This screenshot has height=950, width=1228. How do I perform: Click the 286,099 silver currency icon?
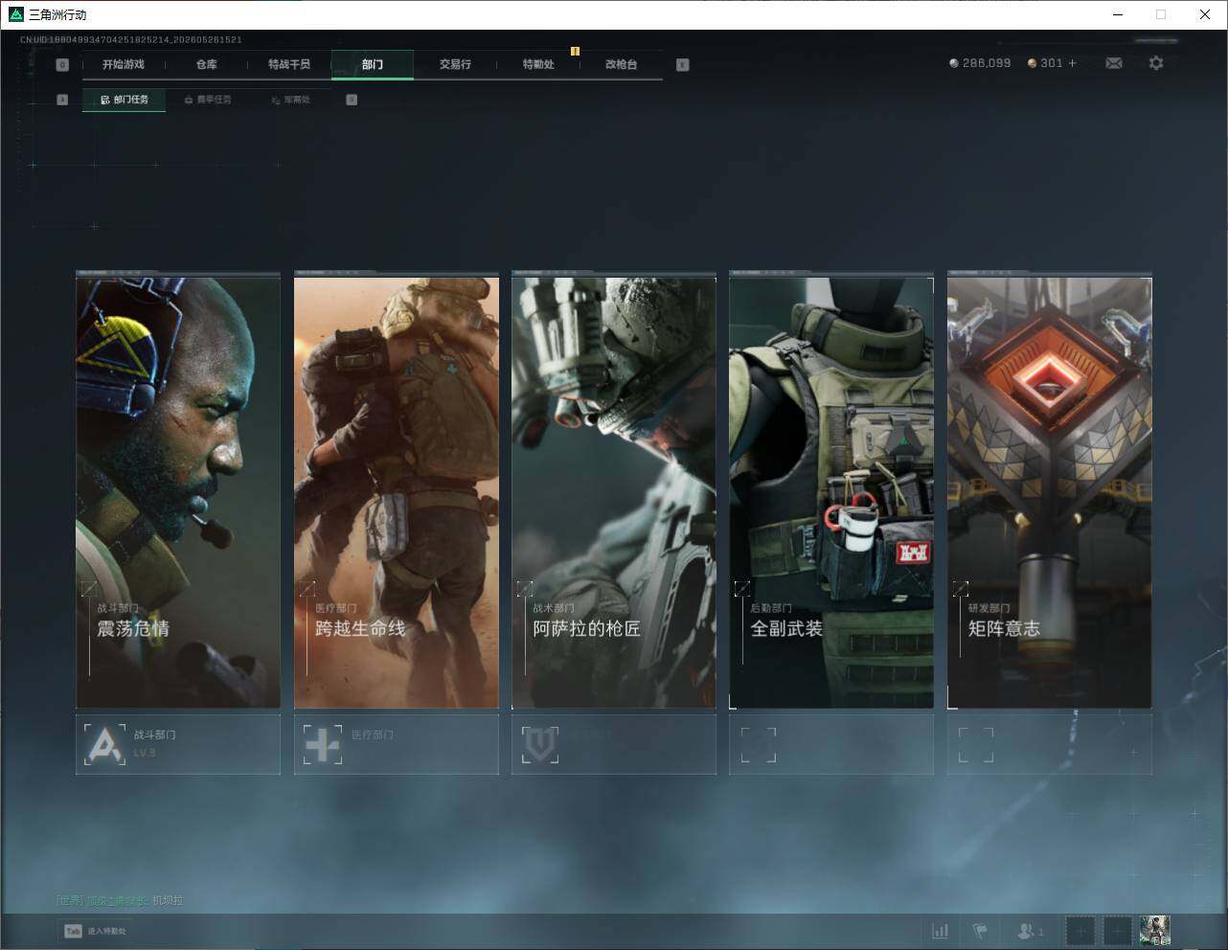pyautogui.click(x=953, y=63)
